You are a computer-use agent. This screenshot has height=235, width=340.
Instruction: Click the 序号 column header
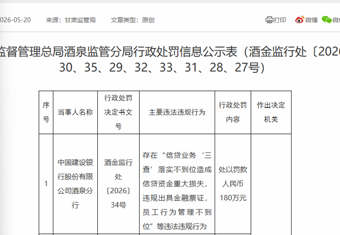point(46,112)
